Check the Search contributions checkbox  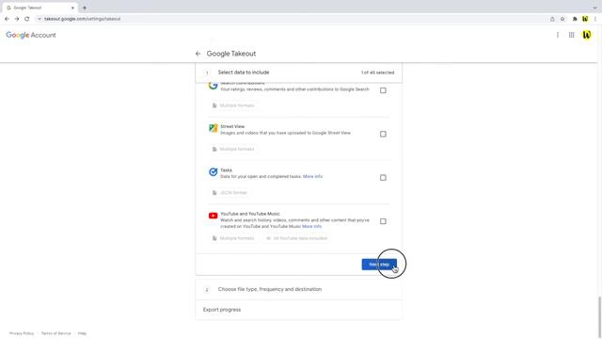pyautogui.click(x=383, y=90)
